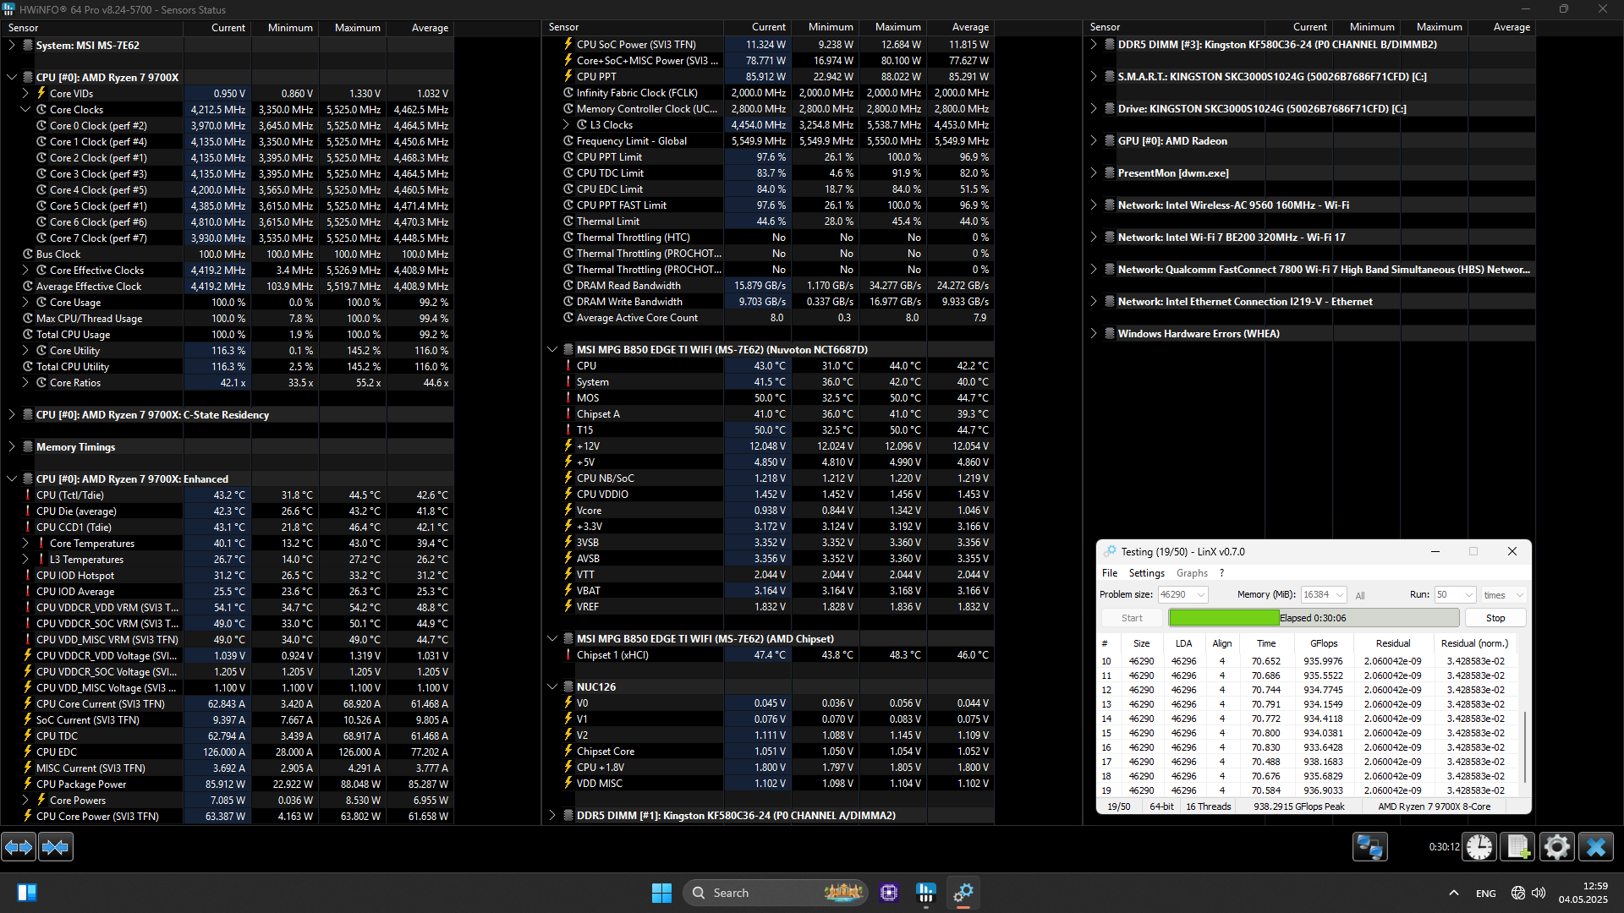Start logging with the sheet-plus icon
The image size is (1624, 913).
coord(1517,846)
